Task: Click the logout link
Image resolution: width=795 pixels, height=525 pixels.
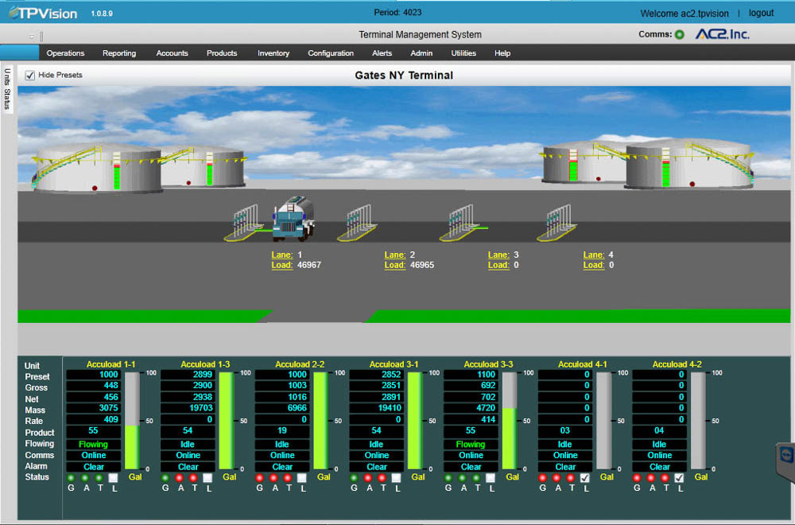Action: 761,13
